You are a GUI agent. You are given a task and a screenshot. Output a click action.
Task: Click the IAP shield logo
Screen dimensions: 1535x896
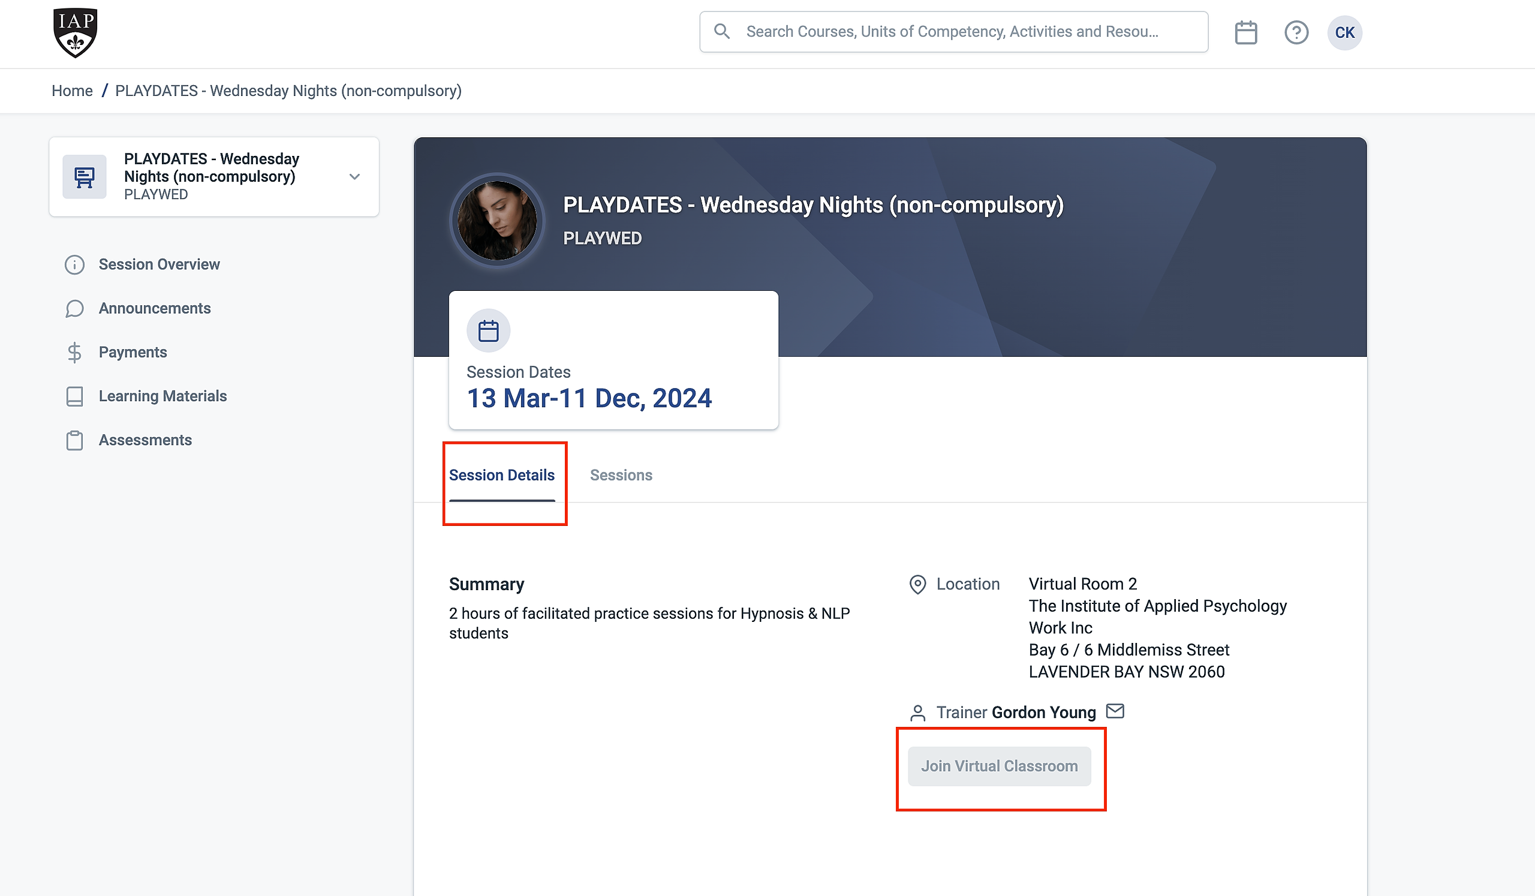[x=75, y=33]
